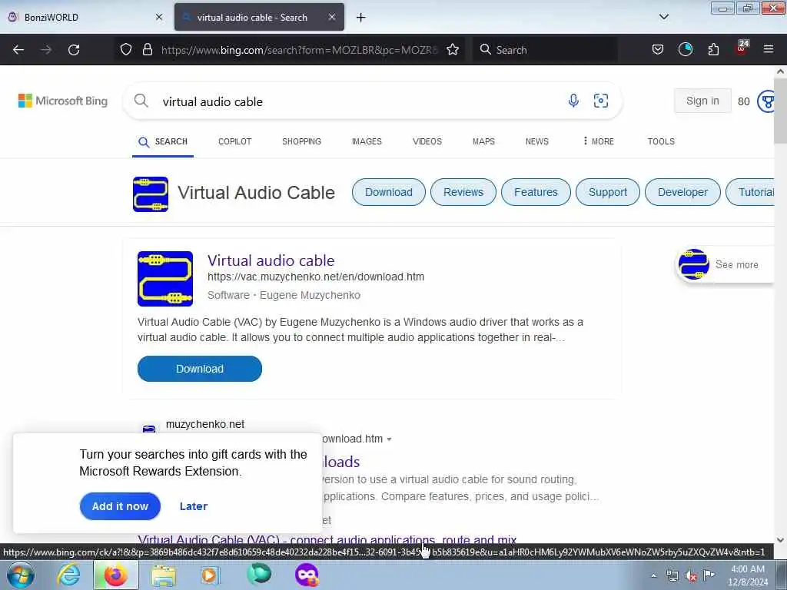Bookmark this page with the star icon

click(453, 49)
